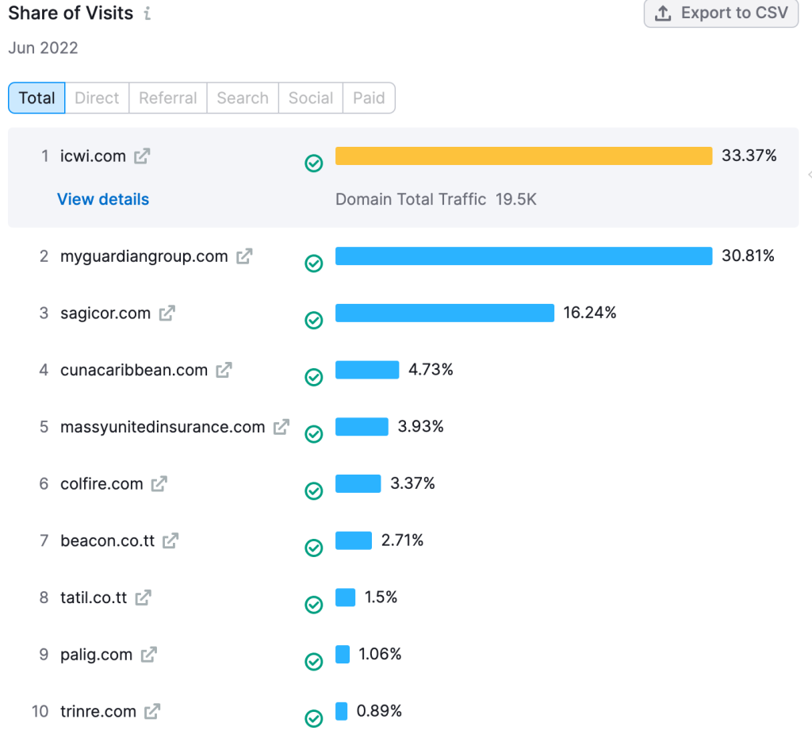Toggle the green check for cunacaribbean.com
This screenshot has height=742, width=812.
click(x=314, y=377)
